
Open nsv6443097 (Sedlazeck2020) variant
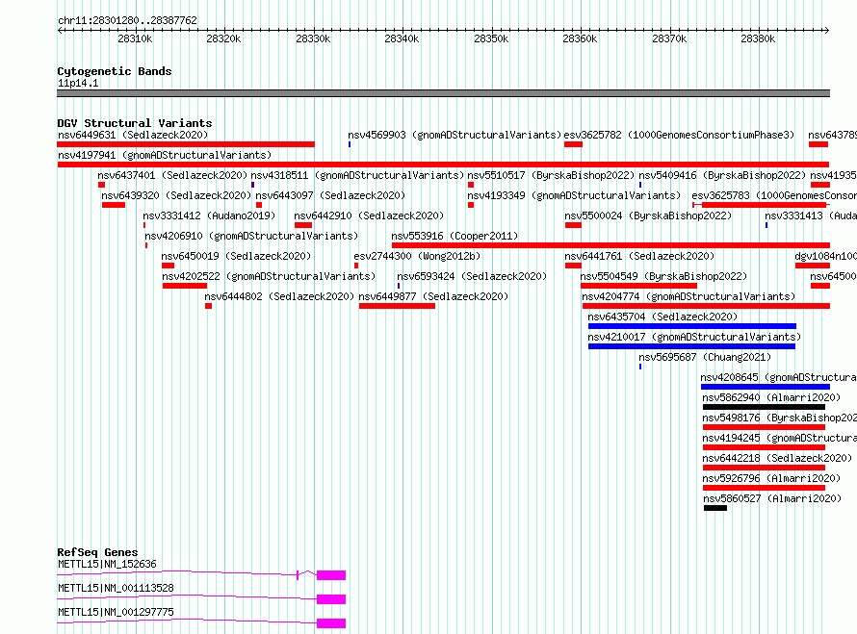click(x=330, y=195)
